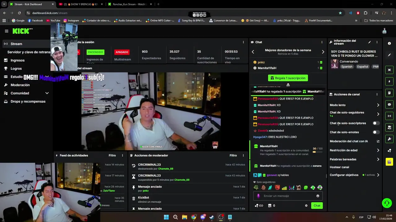This screenshot has height=222, width=396.
Task: Toggle the hamburger menu next to Kick logo
Action: click(6, 31)
